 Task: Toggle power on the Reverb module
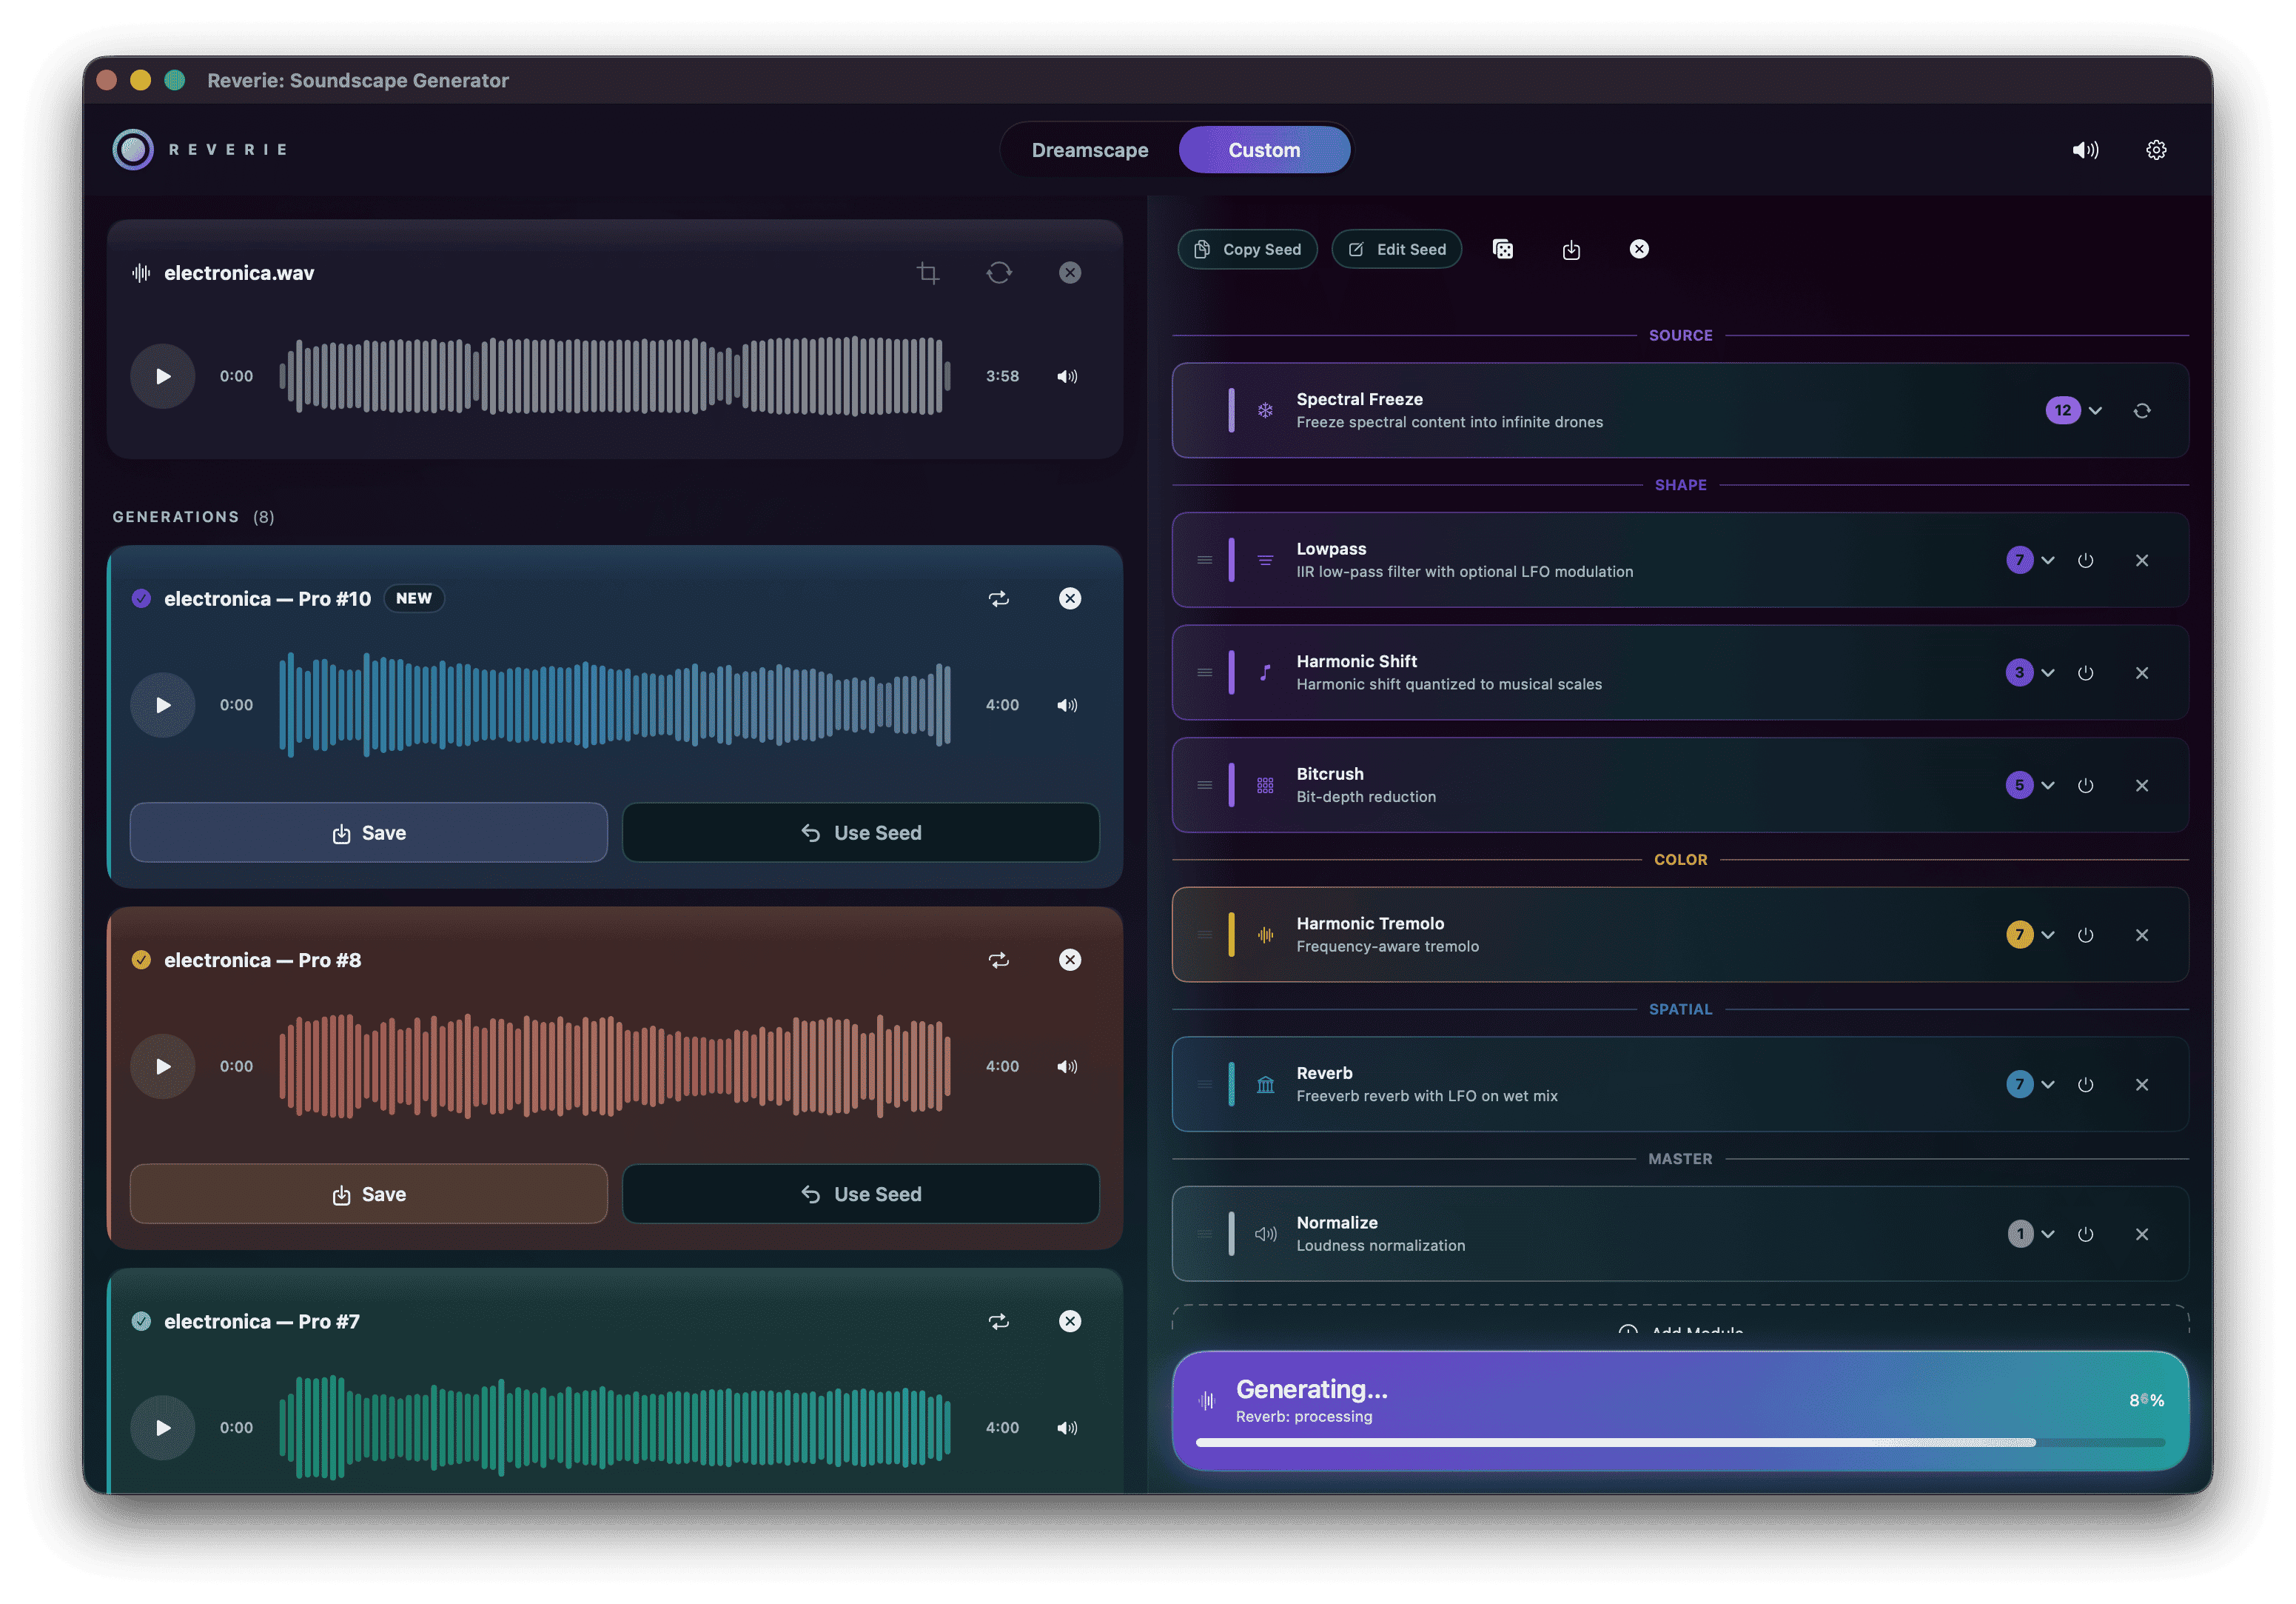[x=2085, y=1085]
